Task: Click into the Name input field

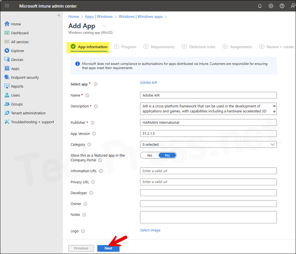Action: coord(208,95)
